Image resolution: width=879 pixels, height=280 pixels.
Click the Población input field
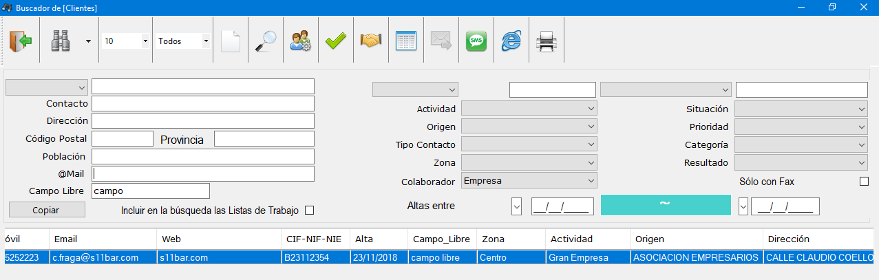point(203,156)
